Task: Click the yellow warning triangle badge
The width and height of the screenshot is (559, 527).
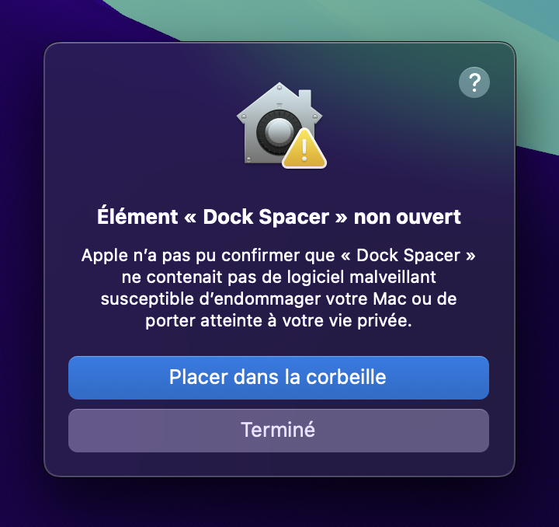Action: [x=305, y=148]
